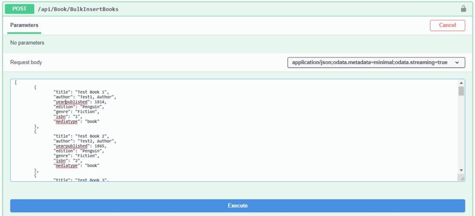The image size is (475, 216).
Task: Click the textarea scroll down arrow
Action: tap(461, 170)
